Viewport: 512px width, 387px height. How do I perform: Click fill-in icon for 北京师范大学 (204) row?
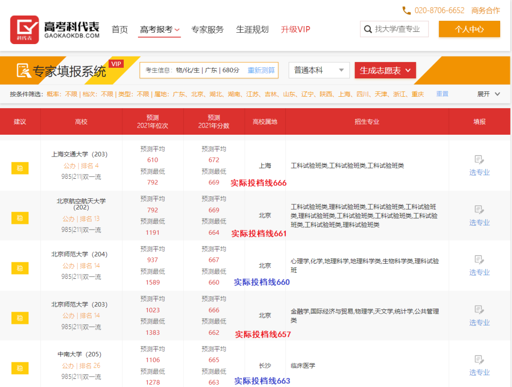tap(479, 259)
